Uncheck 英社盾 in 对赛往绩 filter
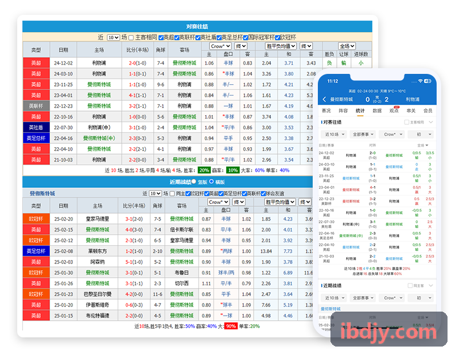 pos(198,38)
